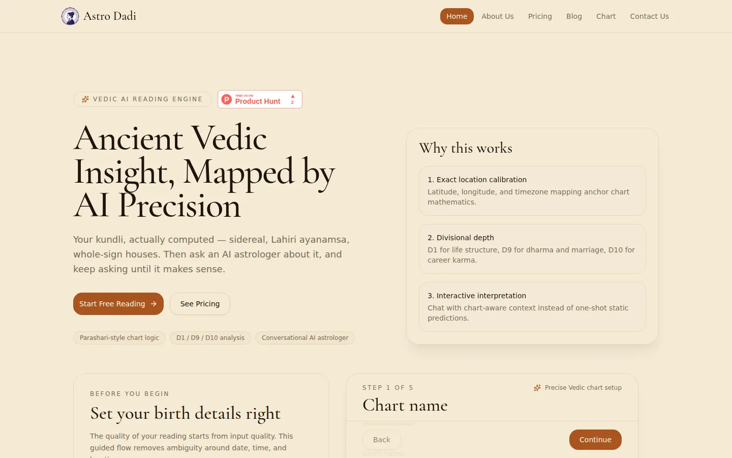
Task: Click the sparkle icon beside Precise Vedic chart setup
Action: tap(537, 388)
